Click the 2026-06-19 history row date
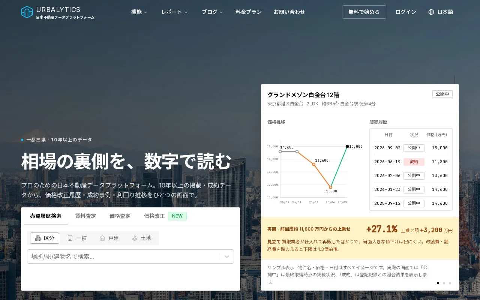The height and width of the screenshot is (300, 480). click(387, 162)
